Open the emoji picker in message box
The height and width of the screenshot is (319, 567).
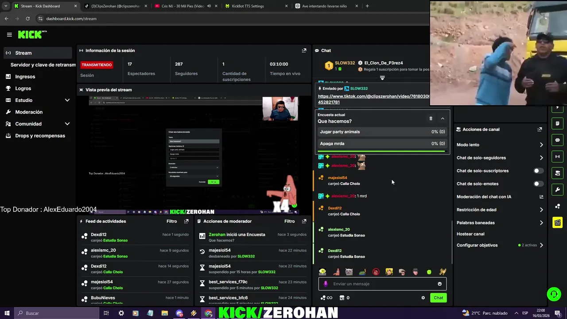point(439,284)
